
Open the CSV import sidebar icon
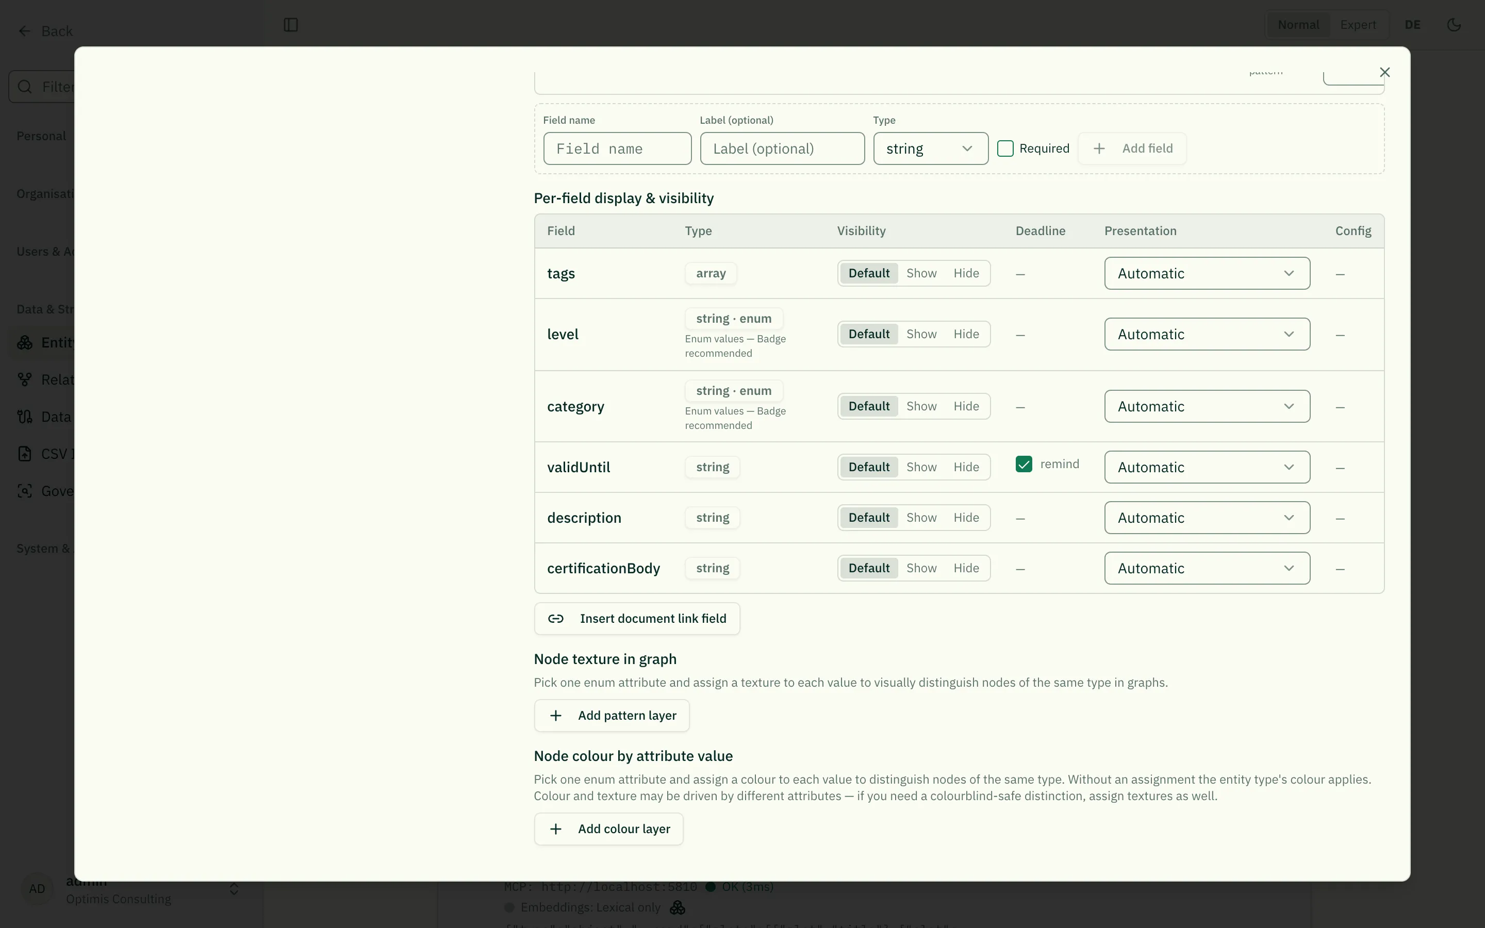tap(25, 454)
